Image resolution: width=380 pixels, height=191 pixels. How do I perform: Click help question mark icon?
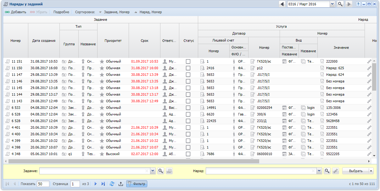point(358,4)
